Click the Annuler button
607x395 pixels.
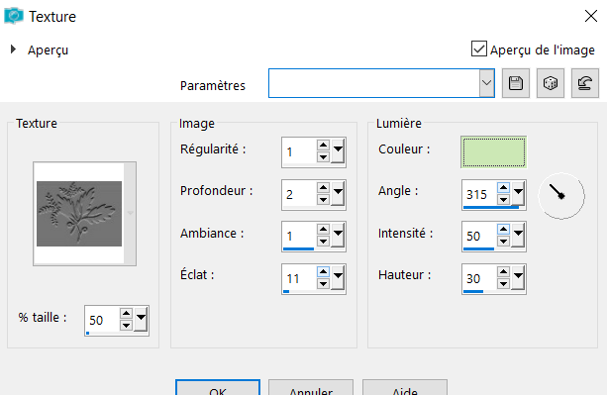tap(311, 388)
